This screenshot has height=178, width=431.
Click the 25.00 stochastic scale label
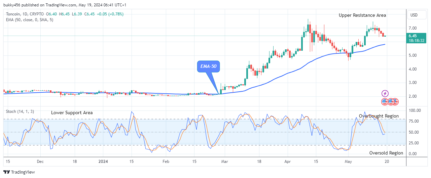(414, 143)
